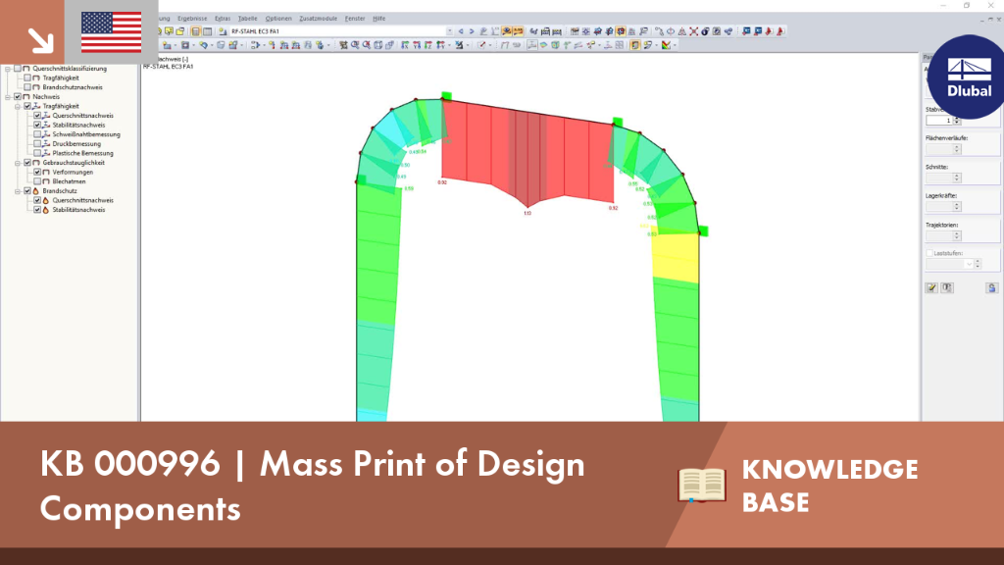Click the Dlubal logo badge

[968, 77]
